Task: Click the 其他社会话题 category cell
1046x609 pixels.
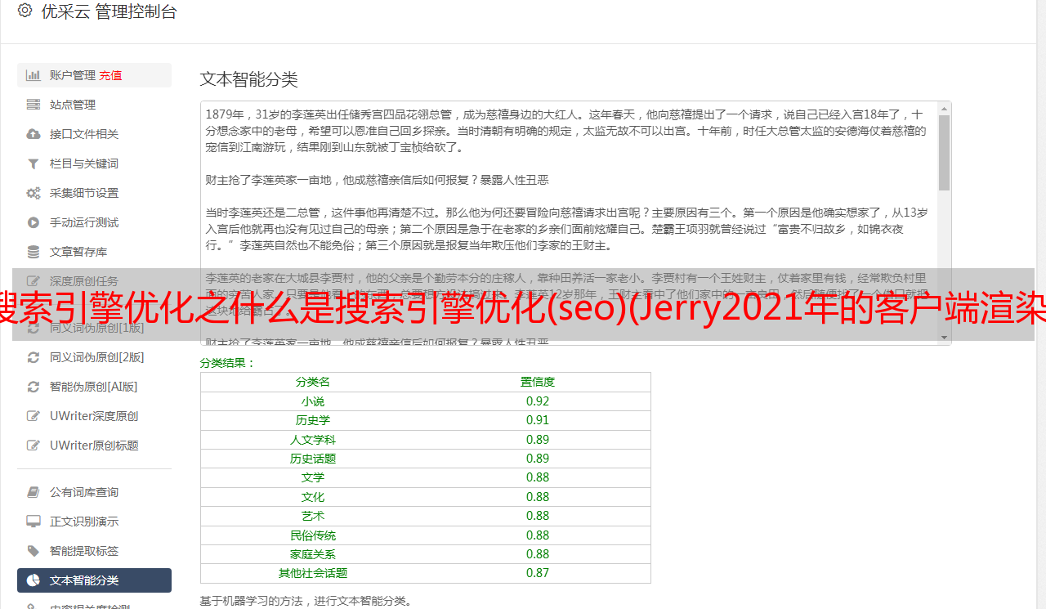Action: click(313, 573)
